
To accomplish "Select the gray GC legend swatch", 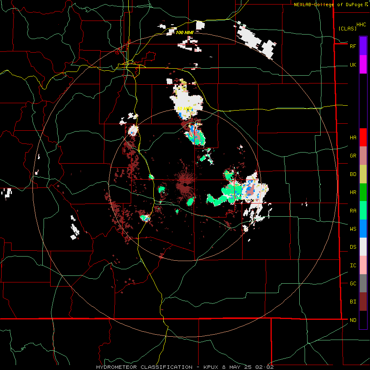I will pyautogui.click(x=363, y=283).
